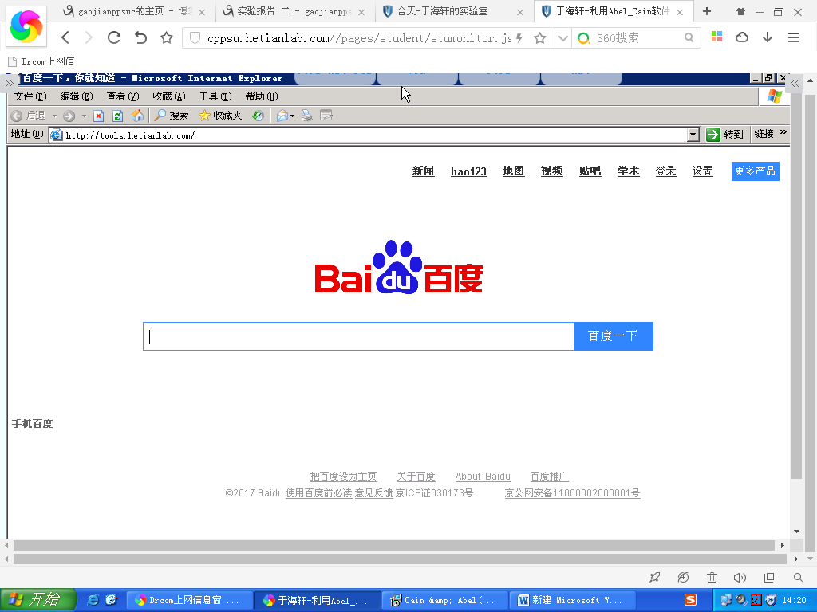Open Baidu 新闻 link
The image size is (817, 612).
tap(423, 171)
